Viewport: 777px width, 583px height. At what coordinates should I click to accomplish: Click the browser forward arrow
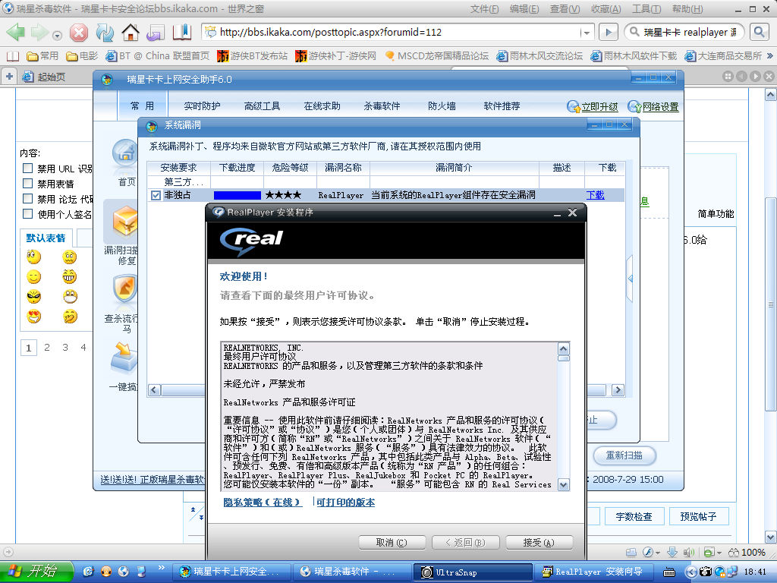point(39,32)
